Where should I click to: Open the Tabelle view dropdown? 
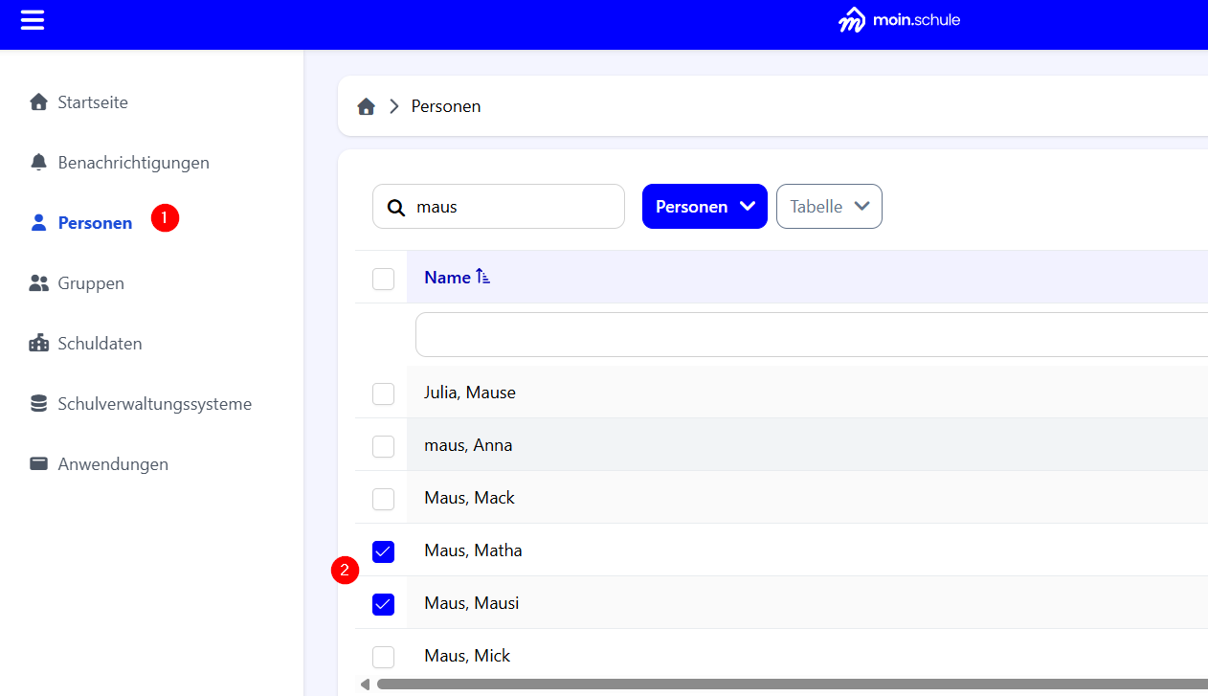click(829, 207)
